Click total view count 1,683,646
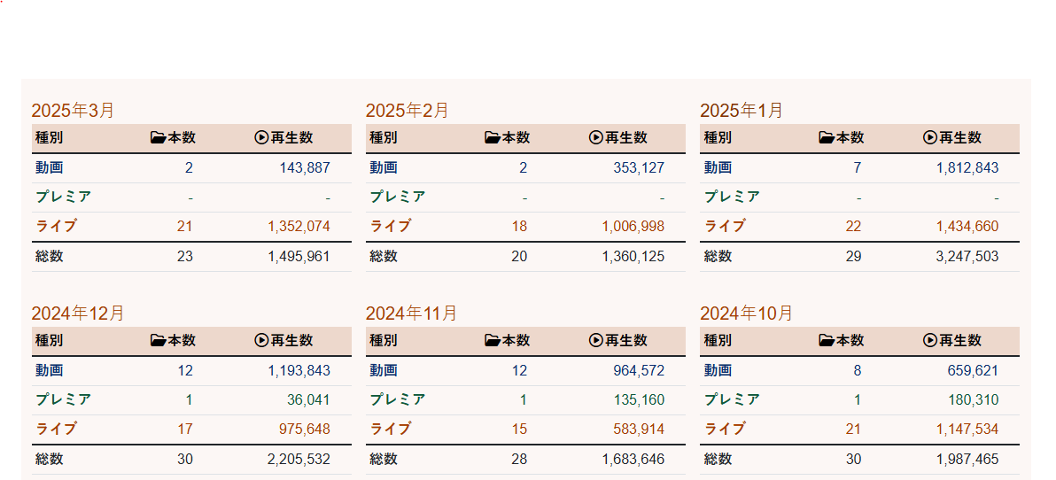Image resolution: width=1056 pixels, height=480 pixels. click(633, 459)
